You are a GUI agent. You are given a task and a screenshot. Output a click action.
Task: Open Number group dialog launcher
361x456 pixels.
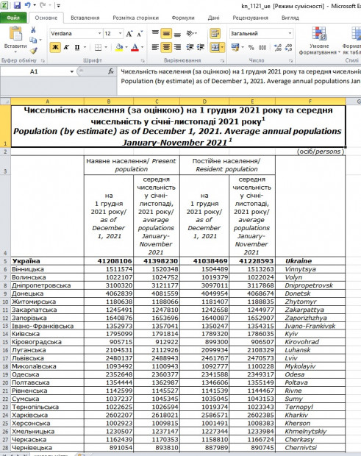[290, 60]
